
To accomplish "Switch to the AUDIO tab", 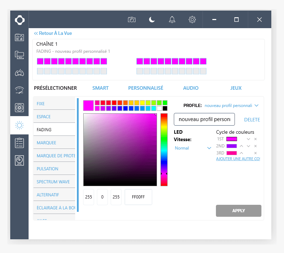I will [x=191, y=88].
